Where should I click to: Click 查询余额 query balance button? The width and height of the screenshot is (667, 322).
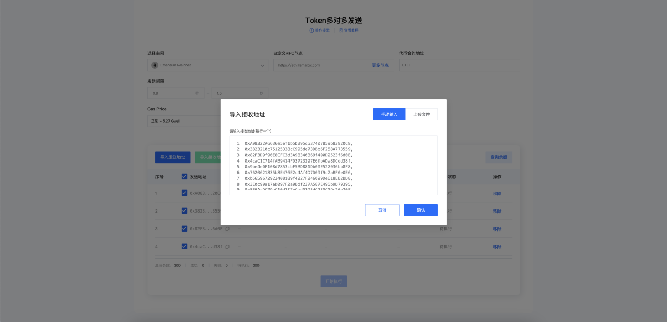click(x=499, y=157)
